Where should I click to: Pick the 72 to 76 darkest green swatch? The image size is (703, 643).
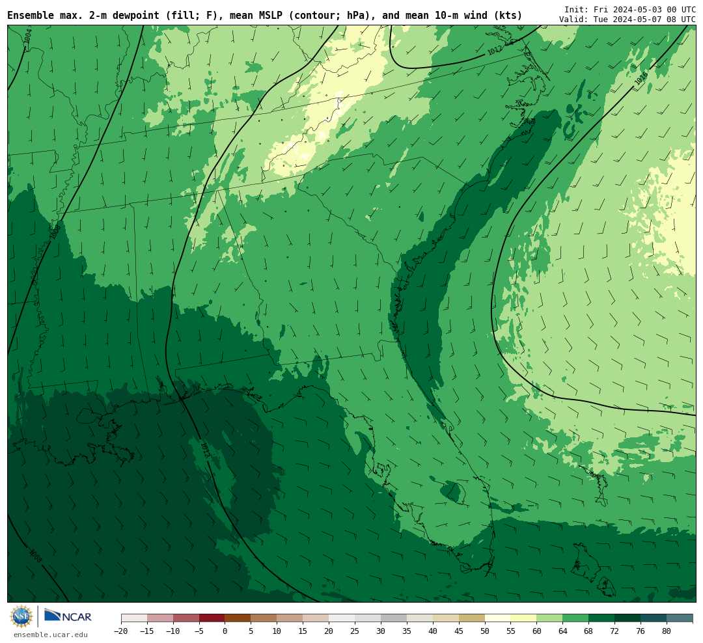tap(628, 618)
